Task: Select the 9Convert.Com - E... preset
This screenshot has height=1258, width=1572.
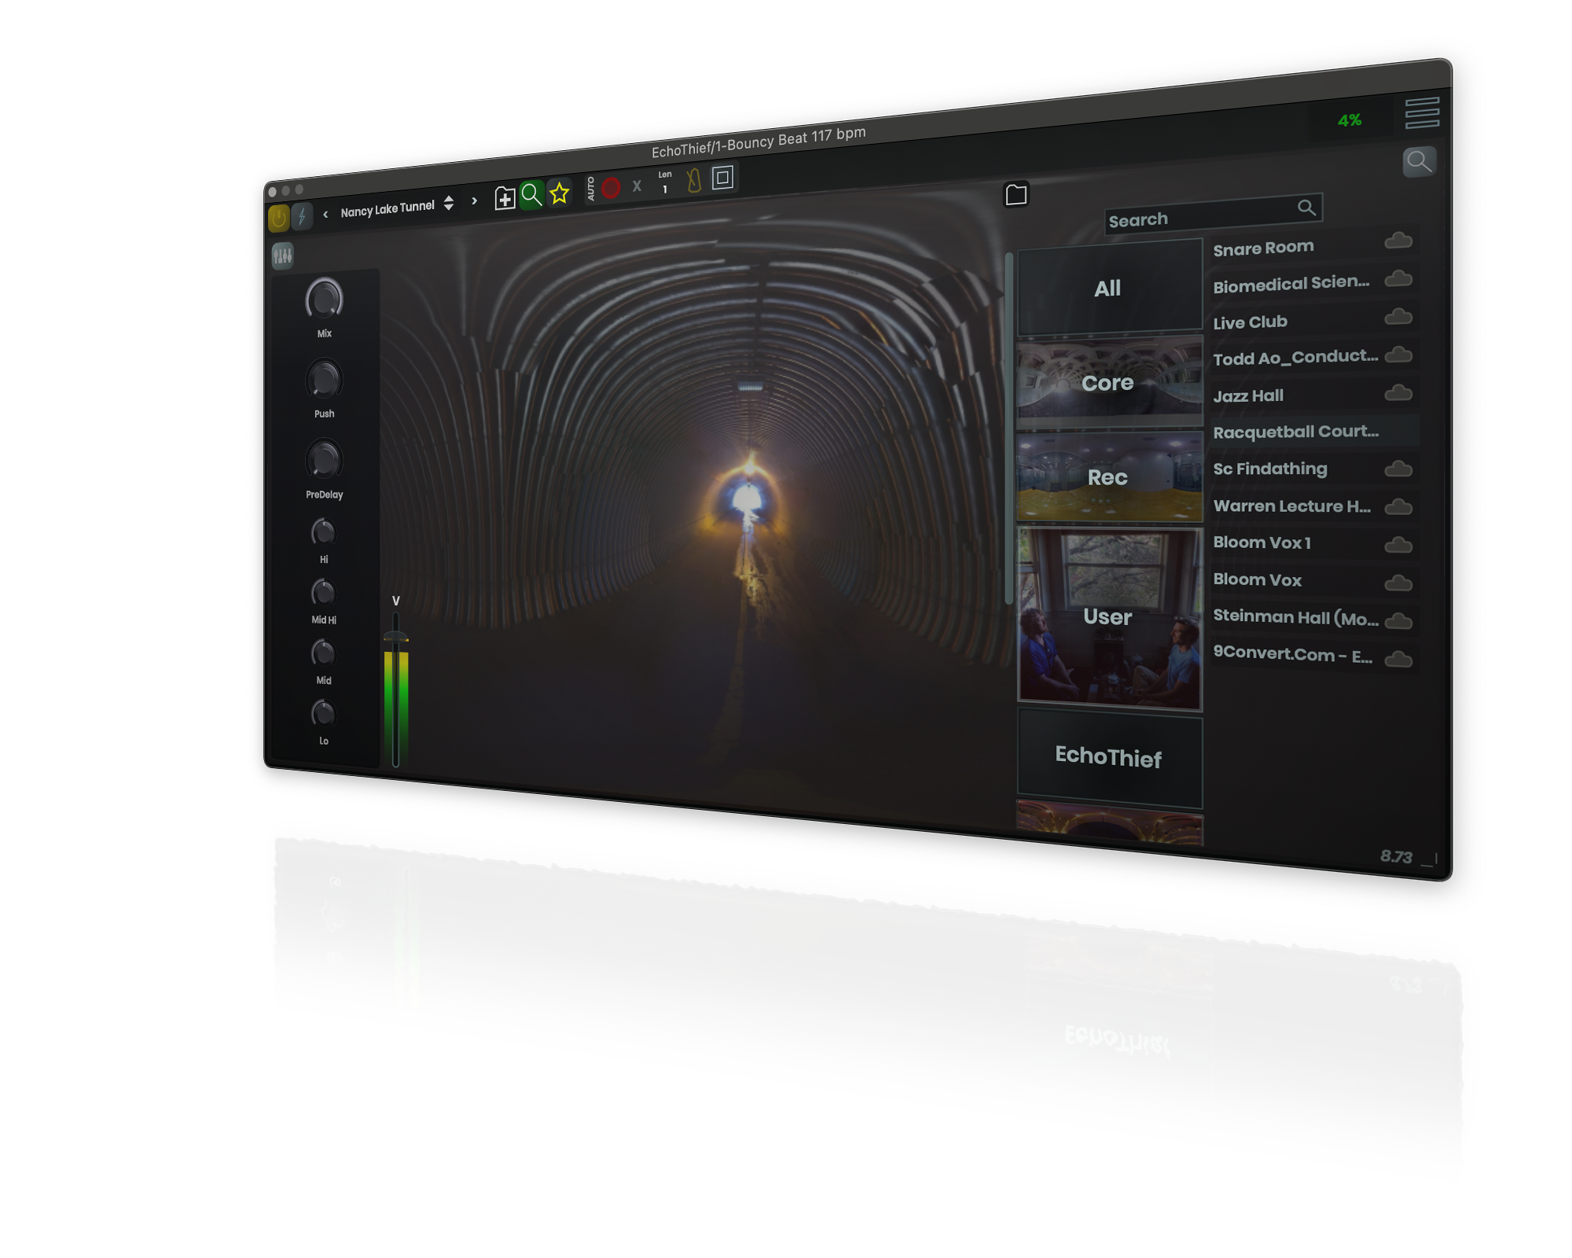Action: click(x=1314, y=656)
